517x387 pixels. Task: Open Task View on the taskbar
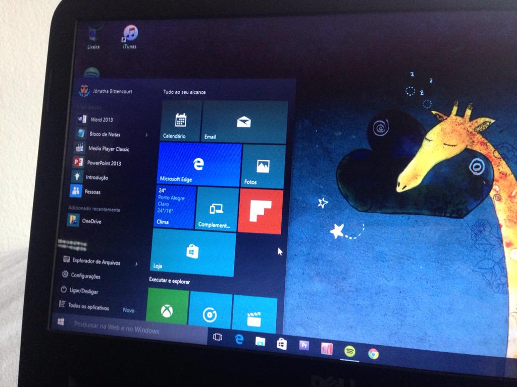point(217,337)
